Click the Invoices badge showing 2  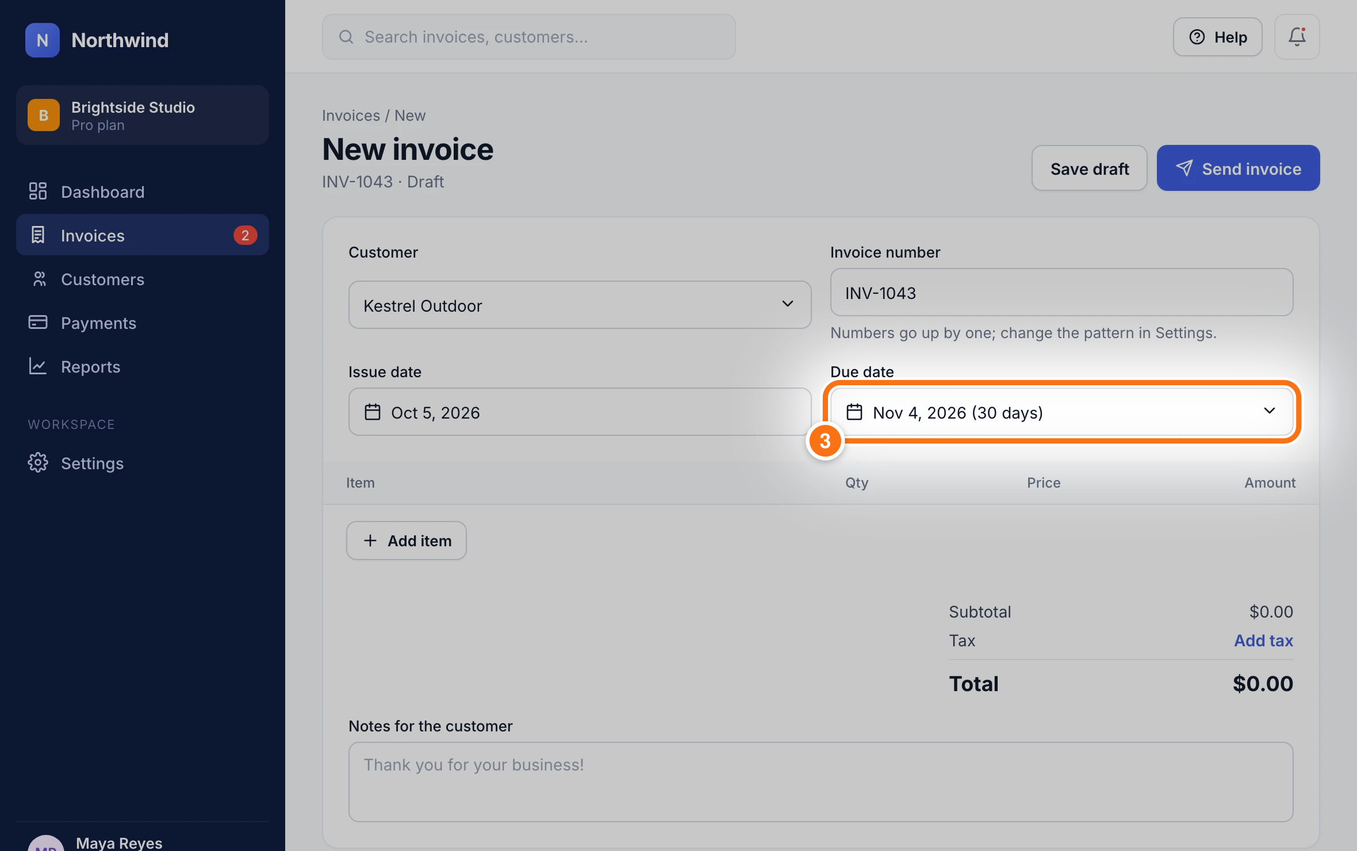(245, 235)
